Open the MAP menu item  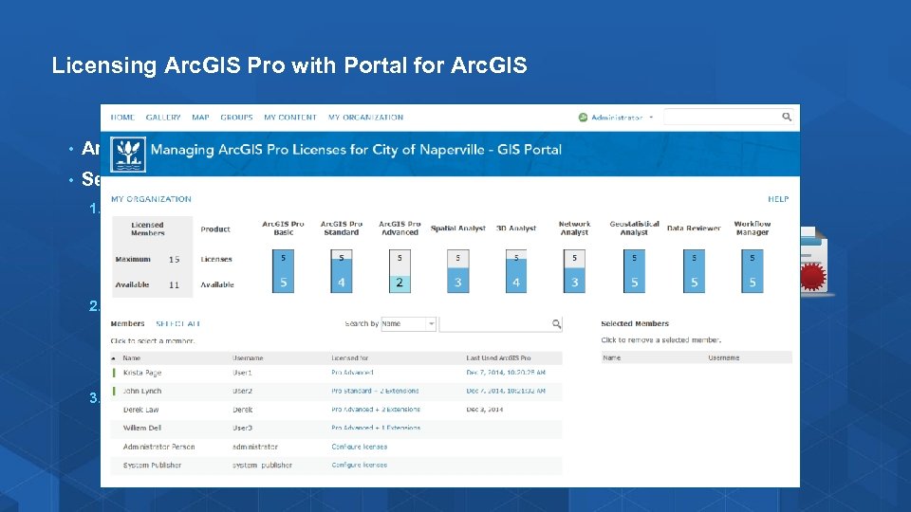(x=200, y=118)
